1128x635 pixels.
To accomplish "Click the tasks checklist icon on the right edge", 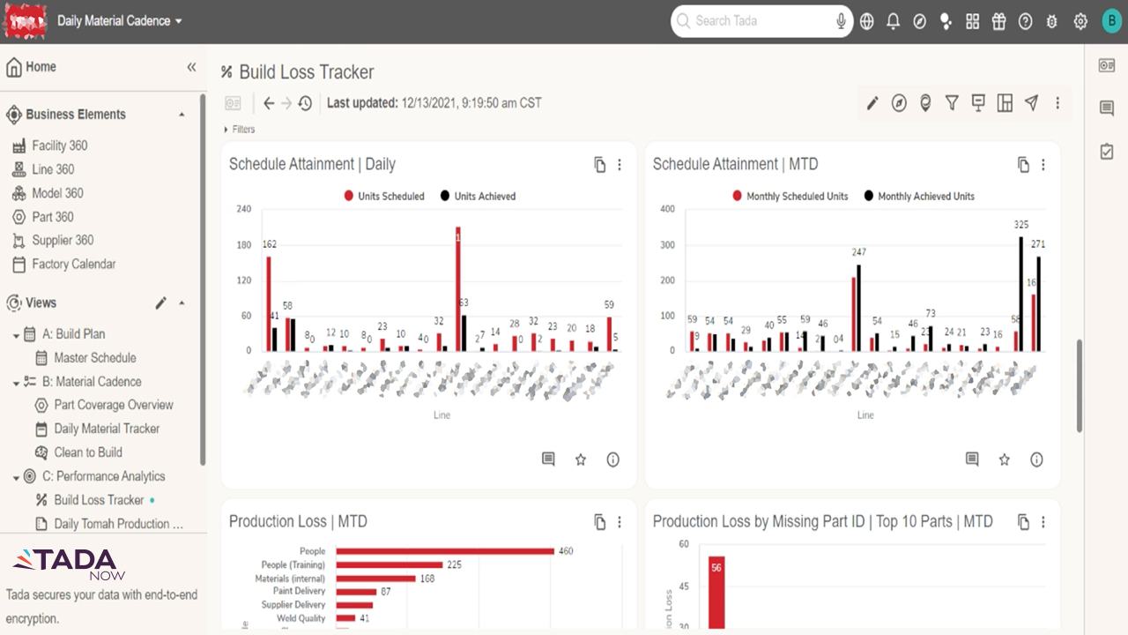I will coord(1106,151).
